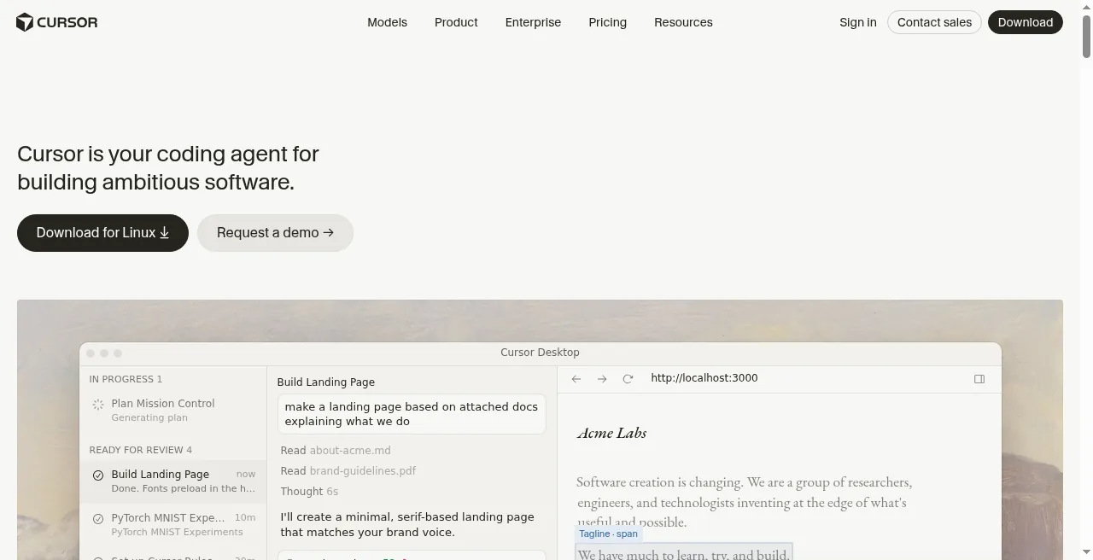
Task: Click browser back arrow in Cursor Desktop
Action: [576, 379]
